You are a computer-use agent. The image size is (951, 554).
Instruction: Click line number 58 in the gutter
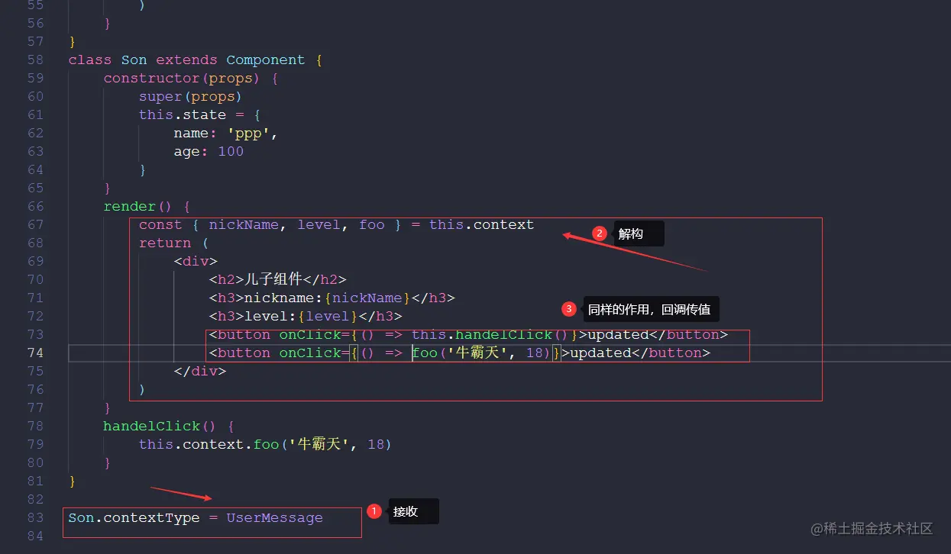coord(35,60)
